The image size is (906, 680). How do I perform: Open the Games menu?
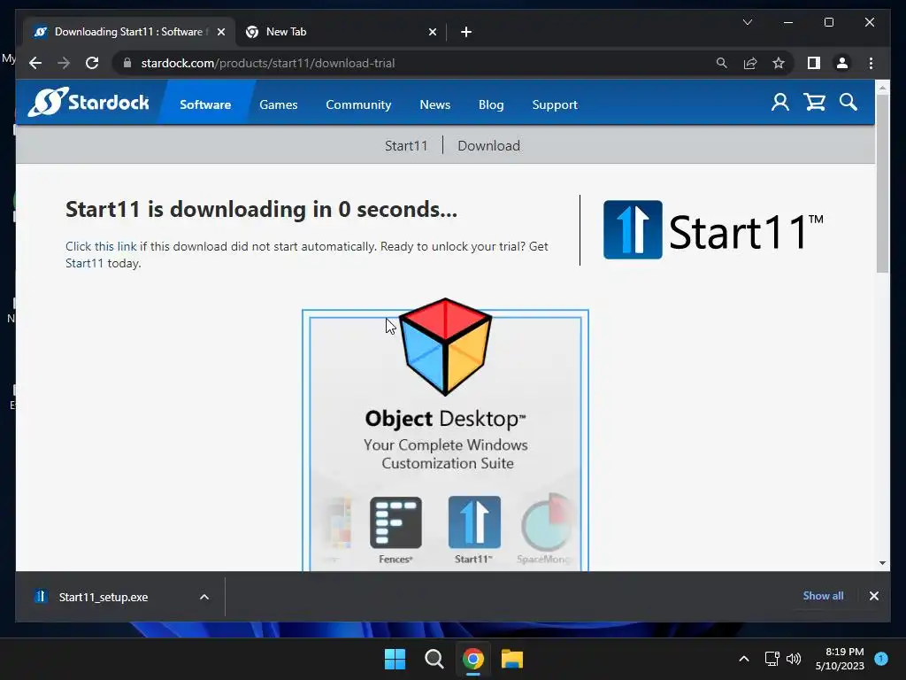pos(279,104)
